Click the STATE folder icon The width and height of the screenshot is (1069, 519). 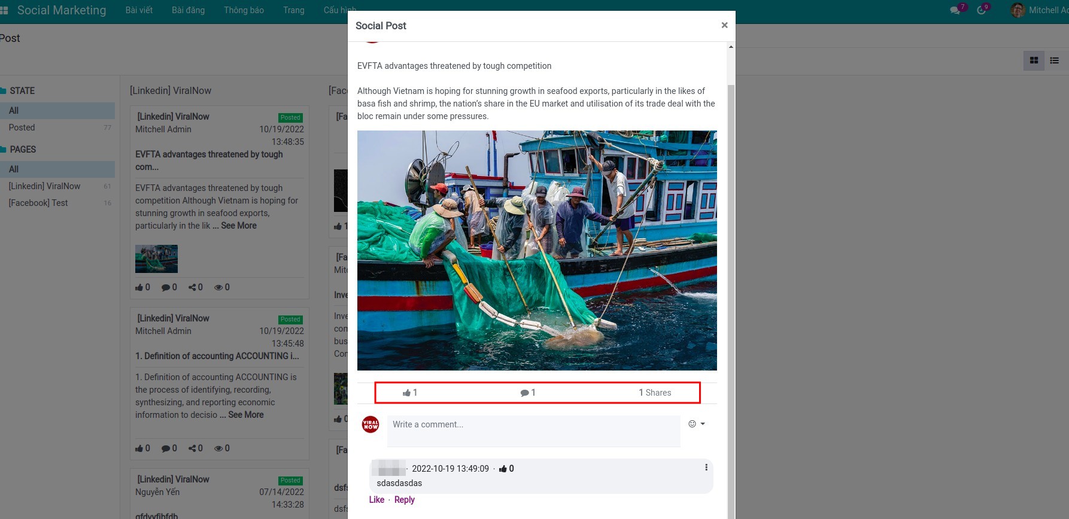[x=3, y=91]
